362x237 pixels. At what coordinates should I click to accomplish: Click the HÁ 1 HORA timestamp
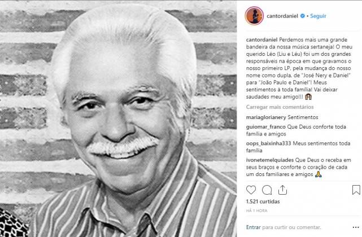pos(257,210)
